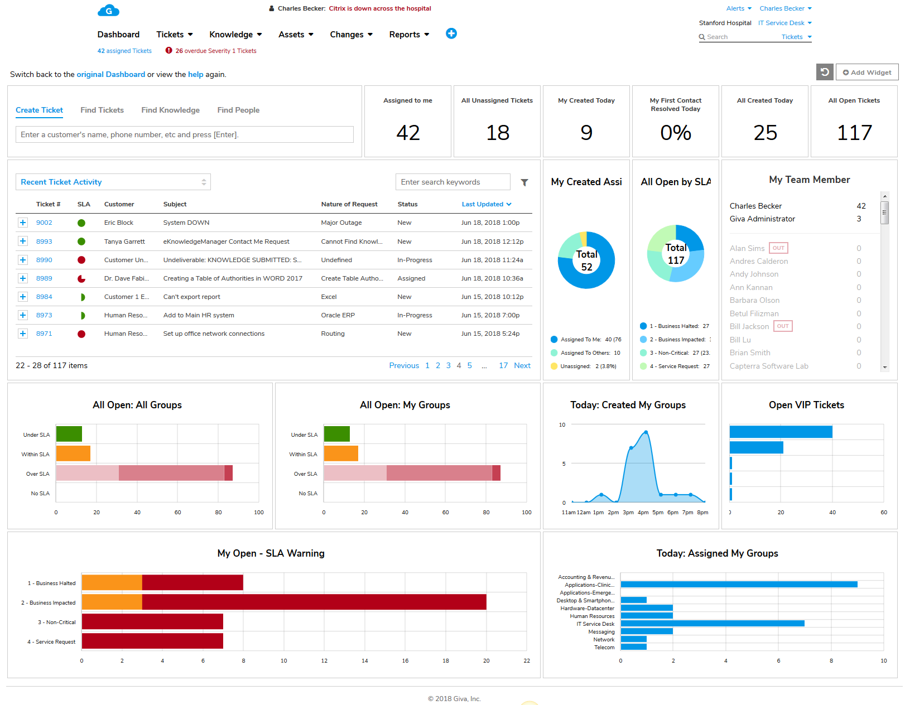The image size is (905, 705).
Task: Click the Enter search keywords field
Action: [x=453, y=182]
